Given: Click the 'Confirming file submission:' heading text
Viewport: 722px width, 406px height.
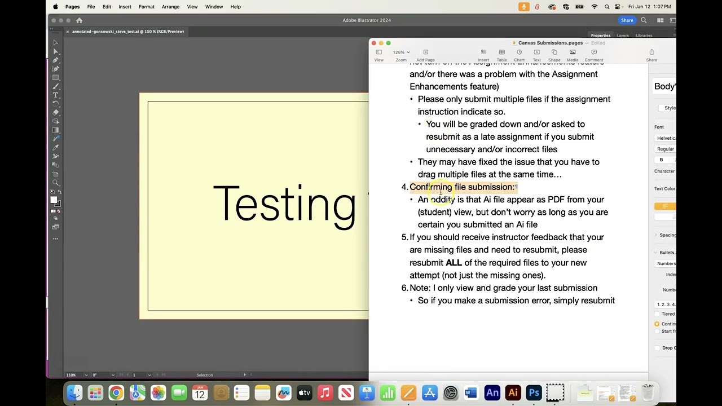Looking at the screenshot, I should [462, 187].
